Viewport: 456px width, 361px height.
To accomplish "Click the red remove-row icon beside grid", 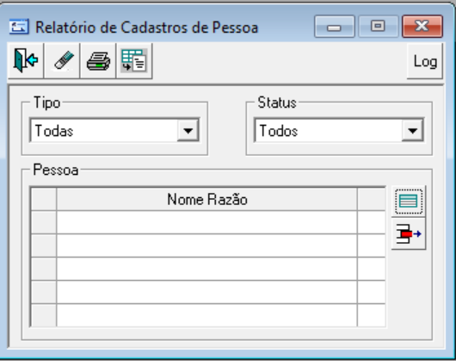I will 409,233.
